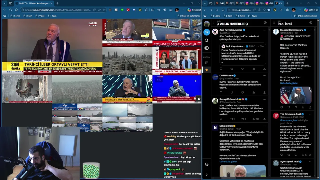Open the Yayın bookmarks folder in right browser
This screenshot has height=180, width=320.
click(252, 16)
